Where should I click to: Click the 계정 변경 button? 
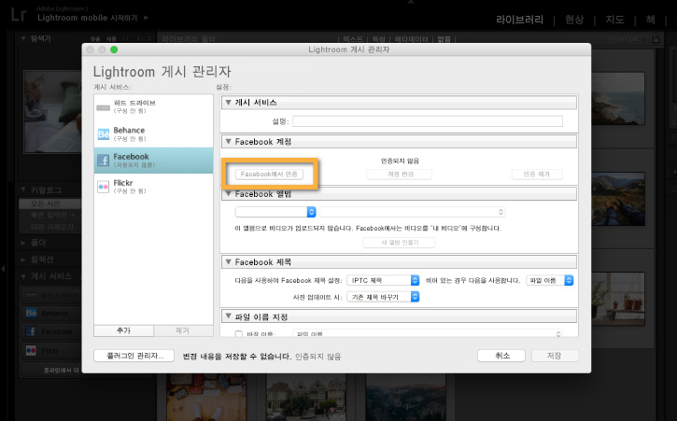[x=400, y=174]
